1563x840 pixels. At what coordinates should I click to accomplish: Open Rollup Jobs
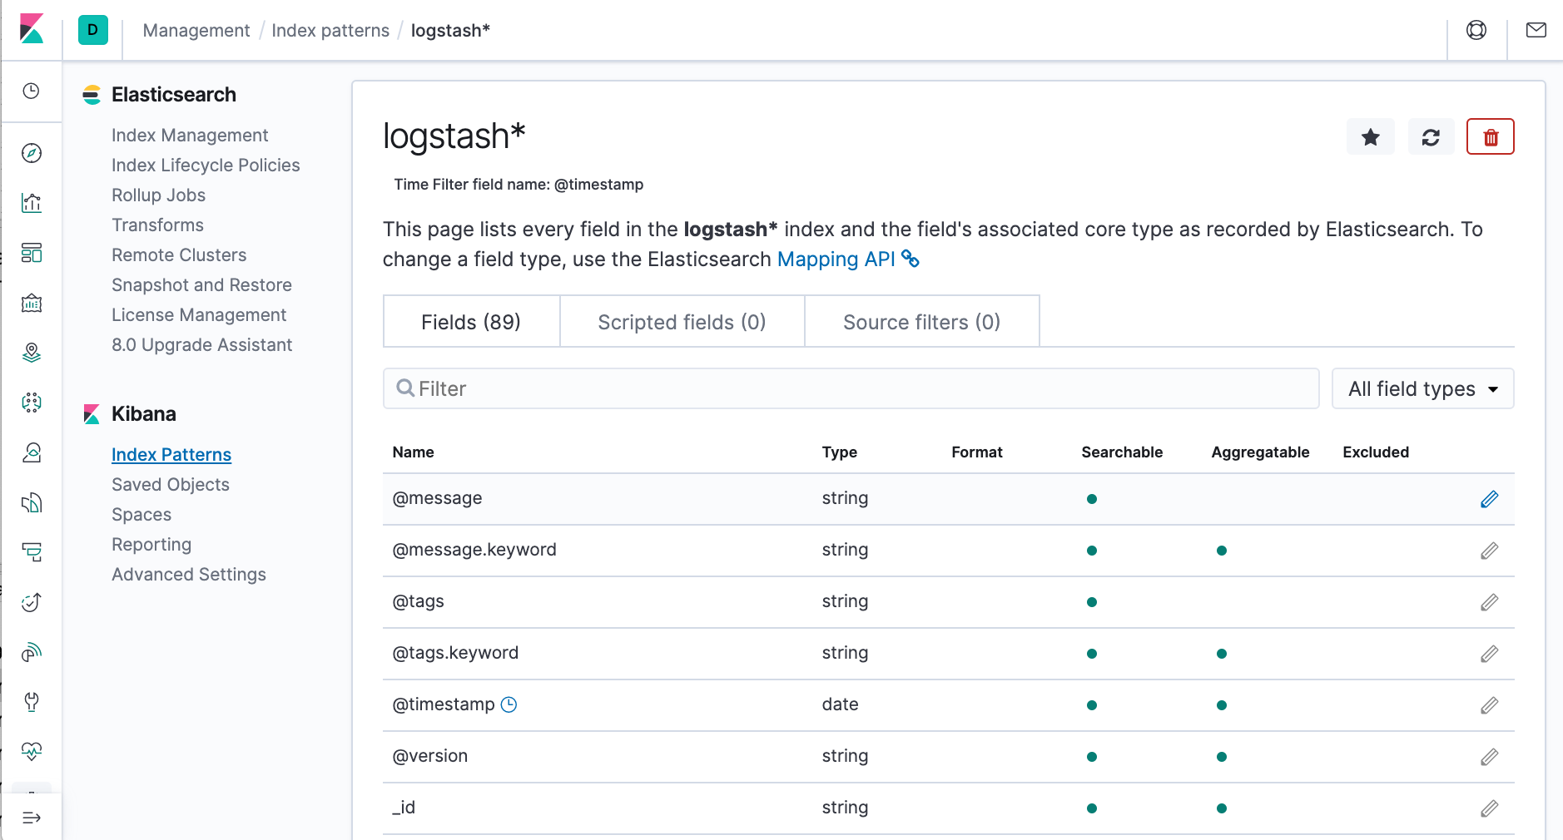tap(158, 195)
